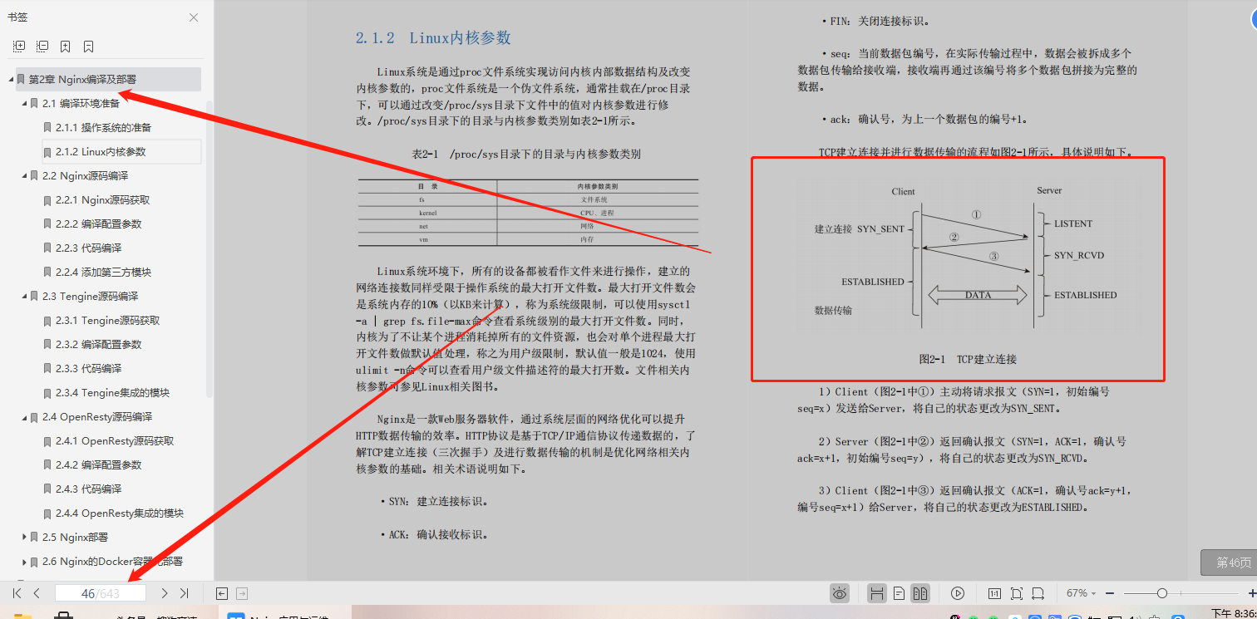Fit the page to the window

(x=1017, y=593)
